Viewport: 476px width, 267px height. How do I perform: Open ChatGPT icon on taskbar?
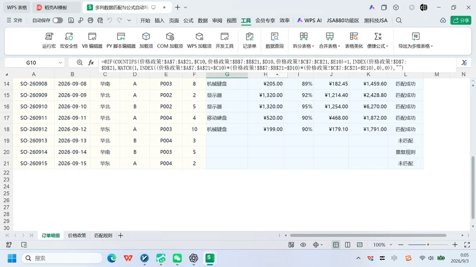(193, 258)
